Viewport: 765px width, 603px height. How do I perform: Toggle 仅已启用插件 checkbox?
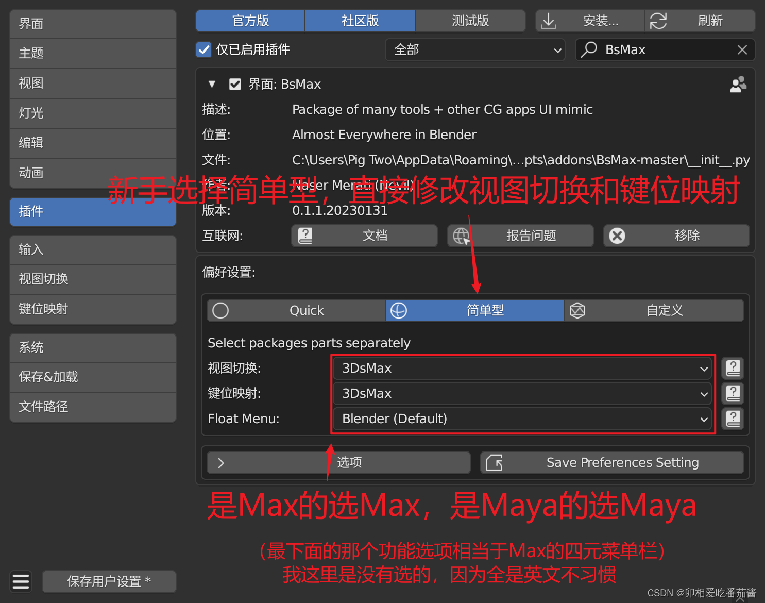pos(204,50)
